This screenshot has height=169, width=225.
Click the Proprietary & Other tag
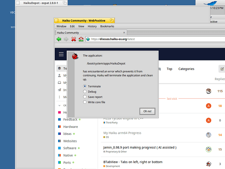[115, 152]
